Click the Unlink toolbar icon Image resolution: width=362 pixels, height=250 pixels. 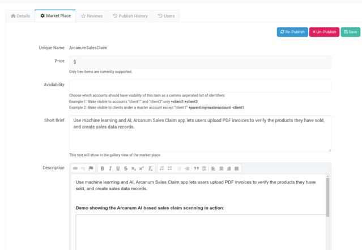(x=83, y=169)
